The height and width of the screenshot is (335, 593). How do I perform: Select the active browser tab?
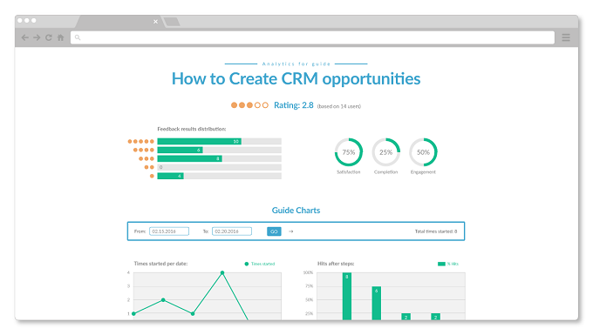pos(118,22)
